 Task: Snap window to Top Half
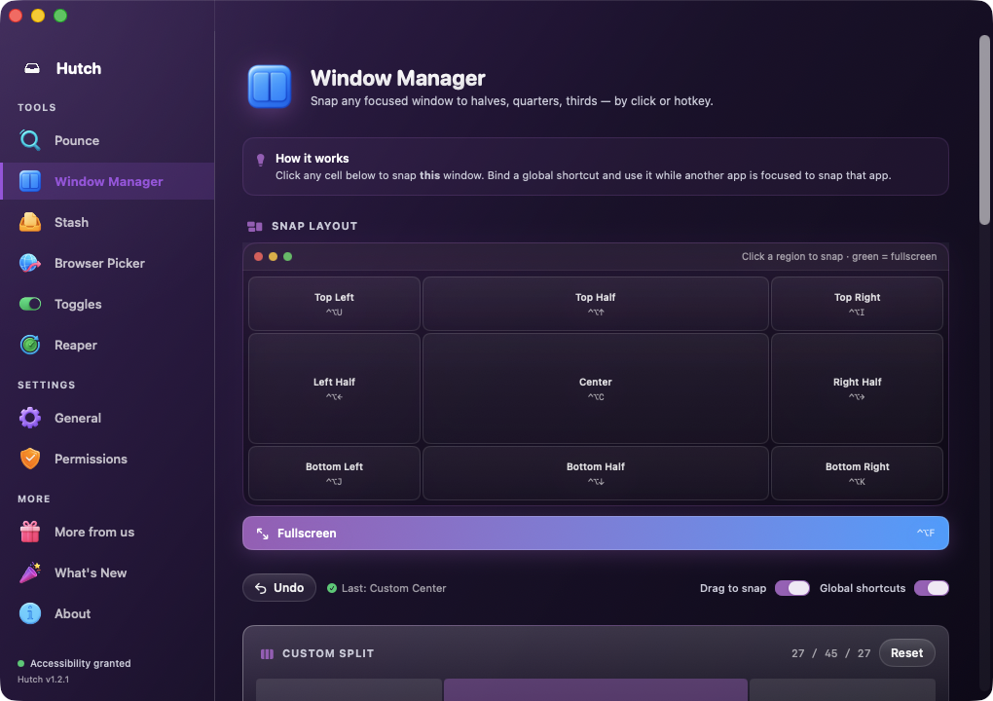pos(595,304)
